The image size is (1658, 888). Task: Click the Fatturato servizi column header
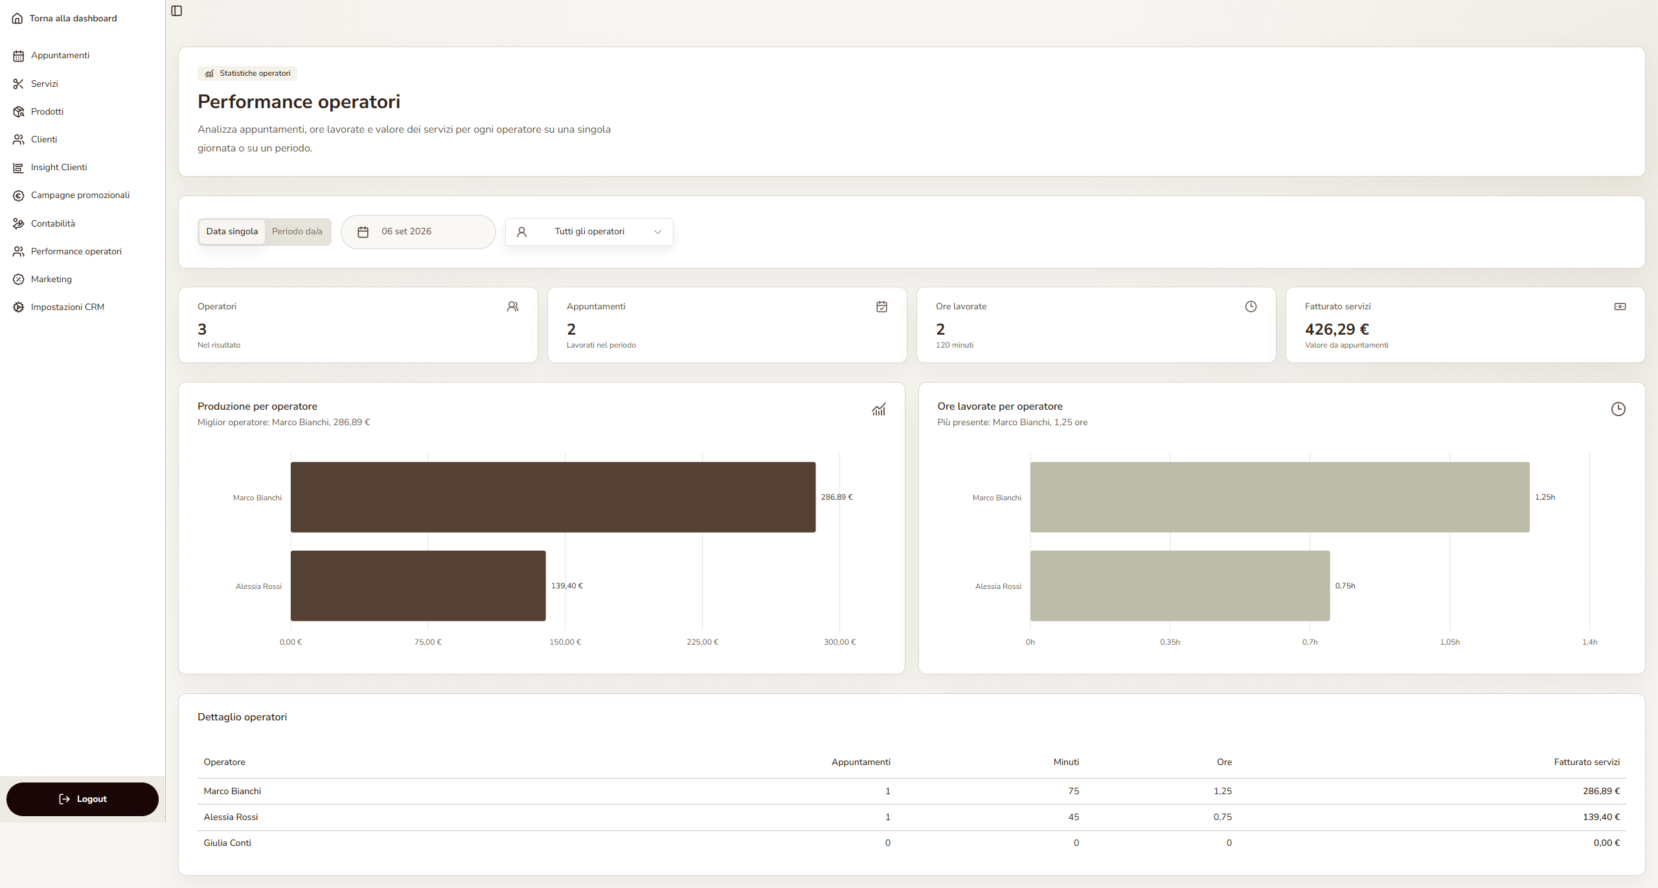coord(1587,762)
